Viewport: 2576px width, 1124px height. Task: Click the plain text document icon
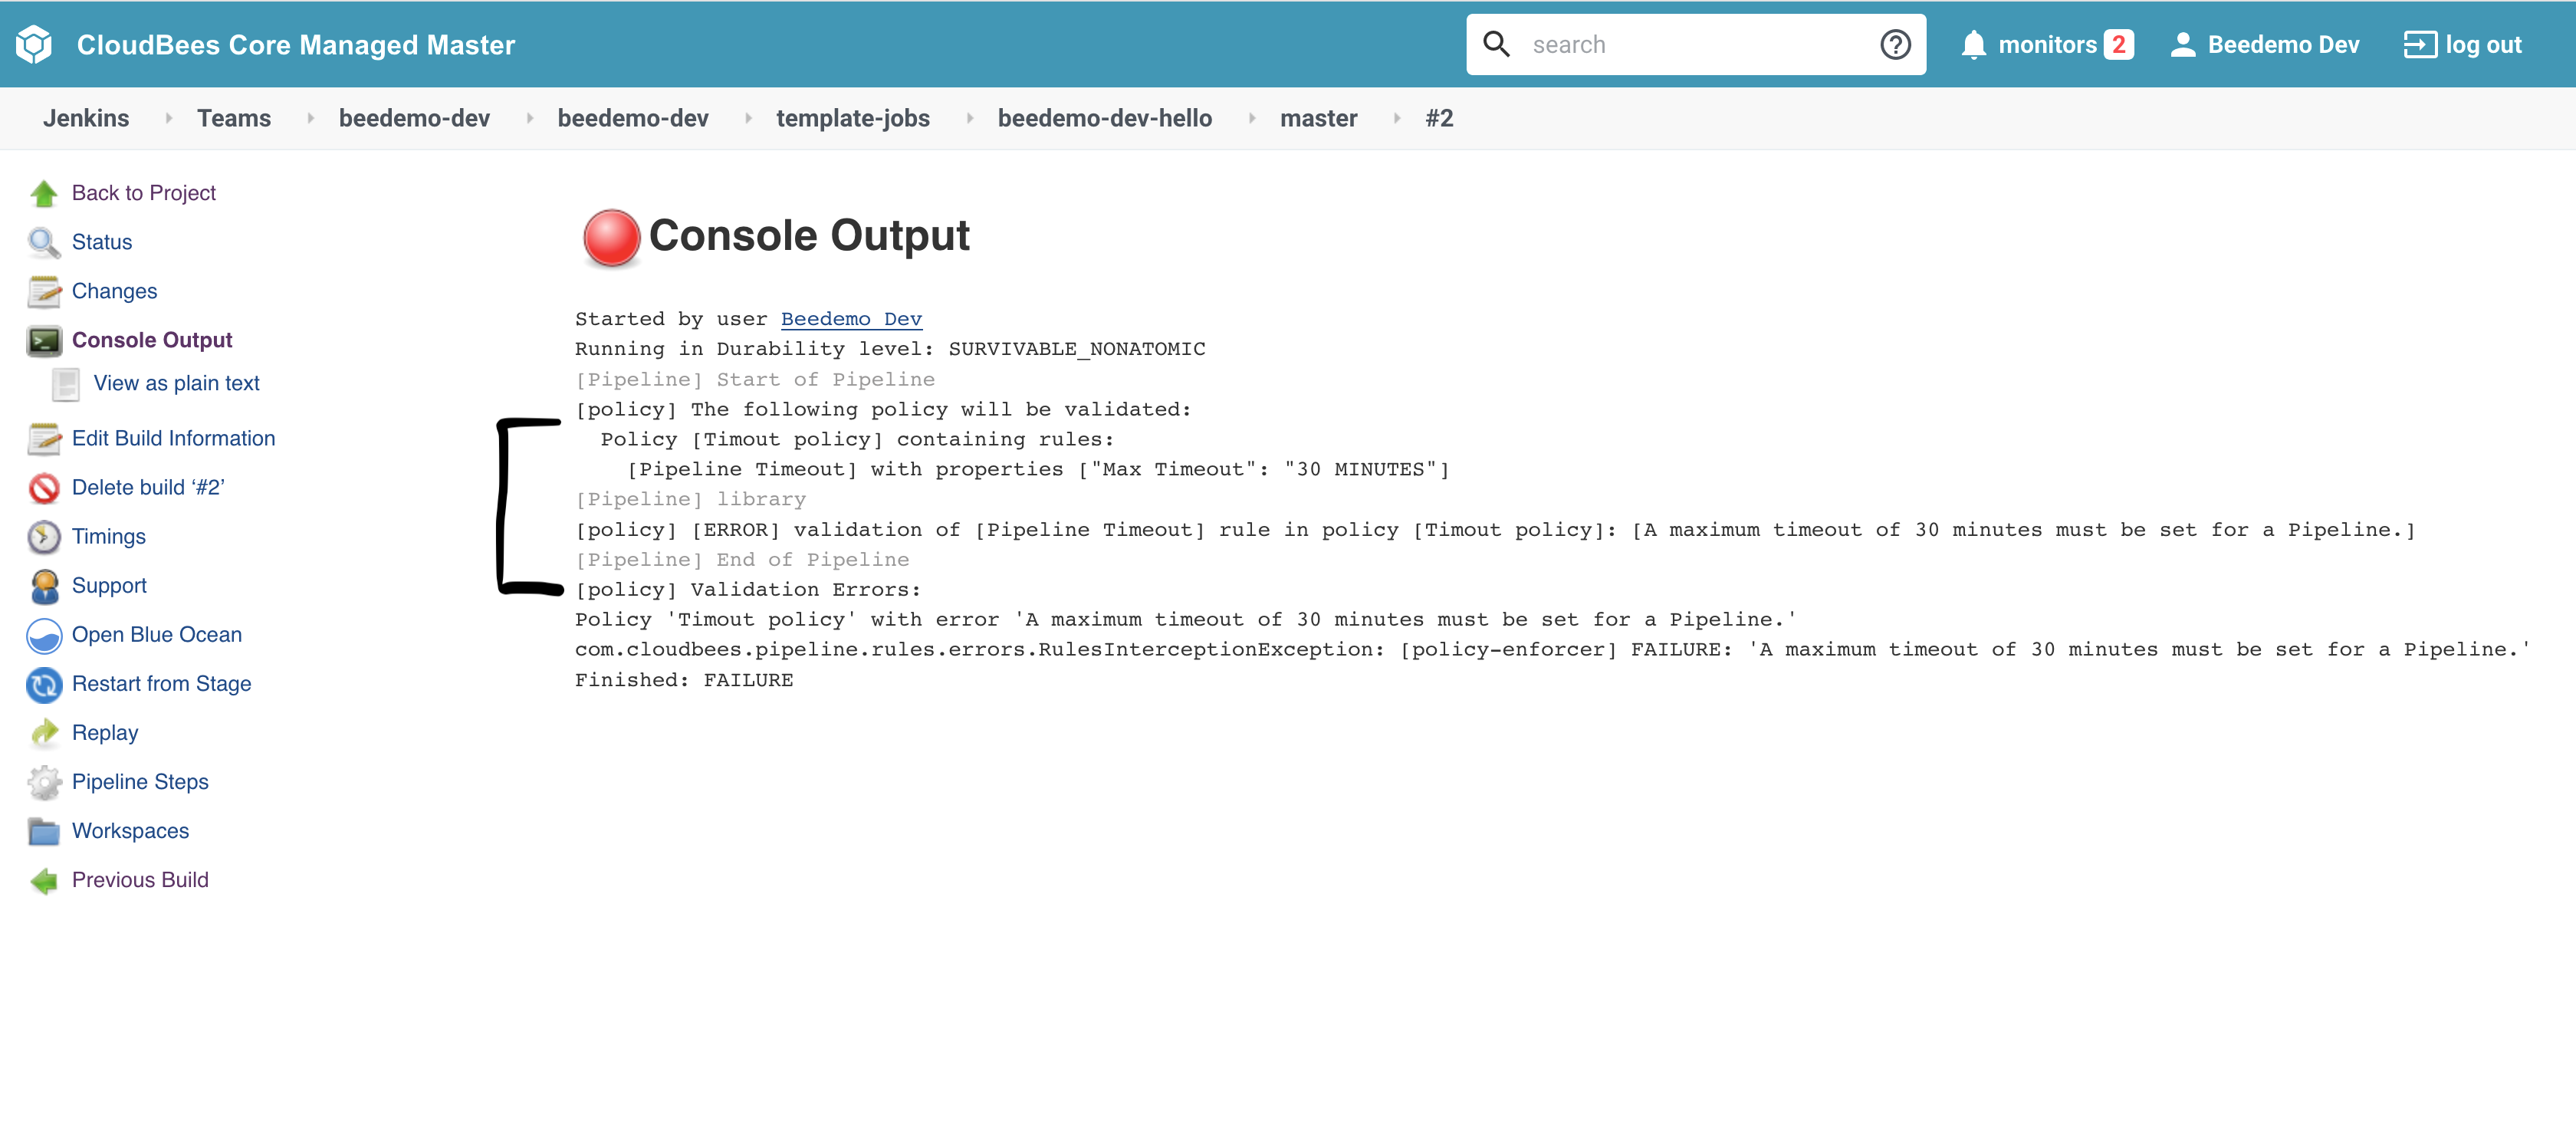pos(66,384)
